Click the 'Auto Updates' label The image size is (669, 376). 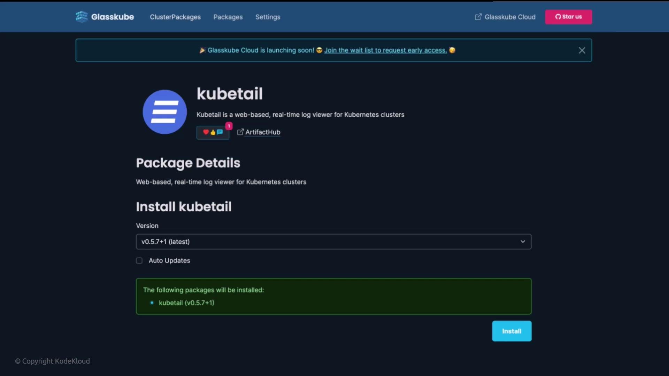(169, 260)
